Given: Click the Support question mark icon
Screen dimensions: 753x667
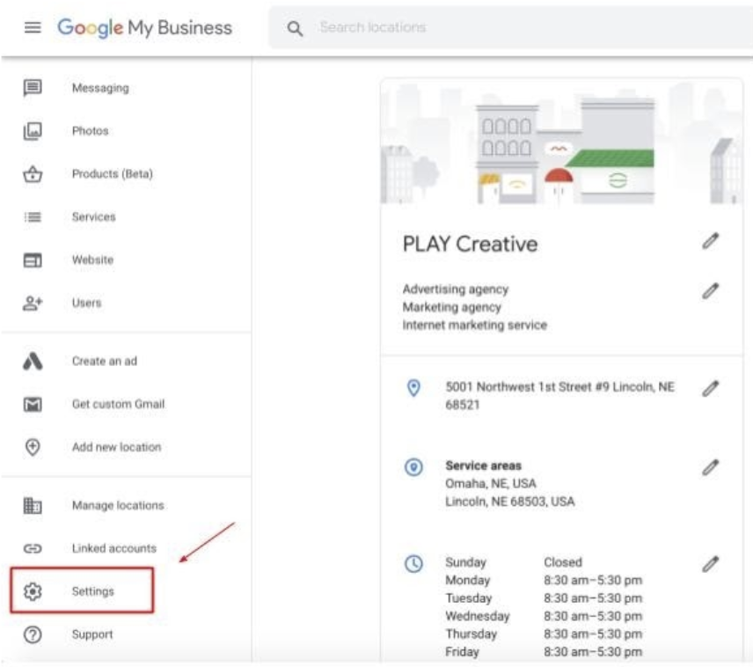Looking at the screenshot, I should [x=33, y=634].
